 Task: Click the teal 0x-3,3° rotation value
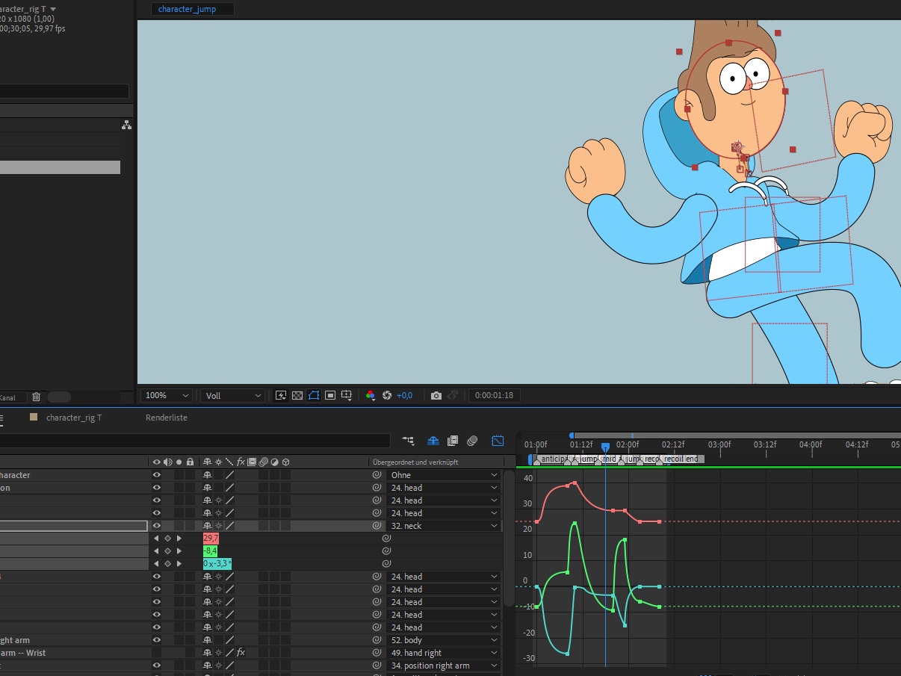tap(217, 564)
